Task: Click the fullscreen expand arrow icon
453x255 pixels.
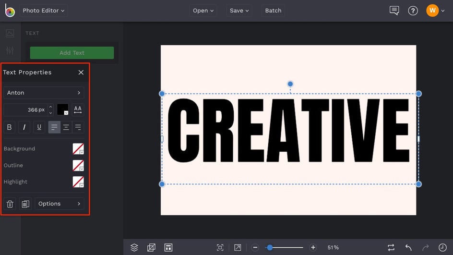Action: 238,247
